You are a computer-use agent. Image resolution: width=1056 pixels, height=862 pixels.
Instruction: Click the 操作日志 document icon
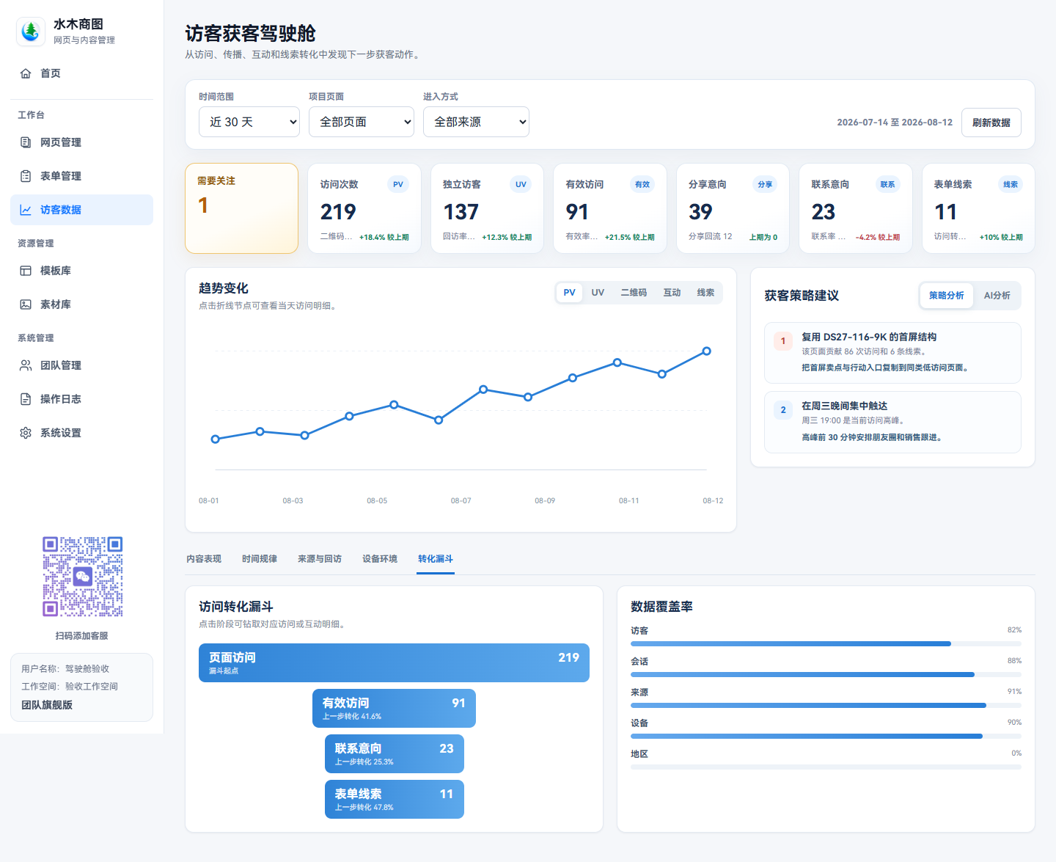pyautogui.click(x=26, y=399)
